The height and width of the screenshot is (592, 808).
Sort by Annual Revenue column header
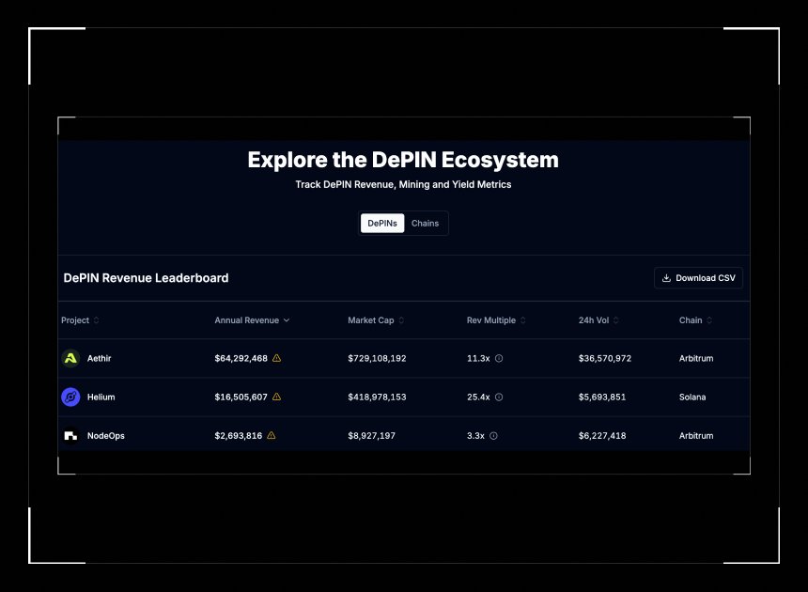(x=252, y=319)
